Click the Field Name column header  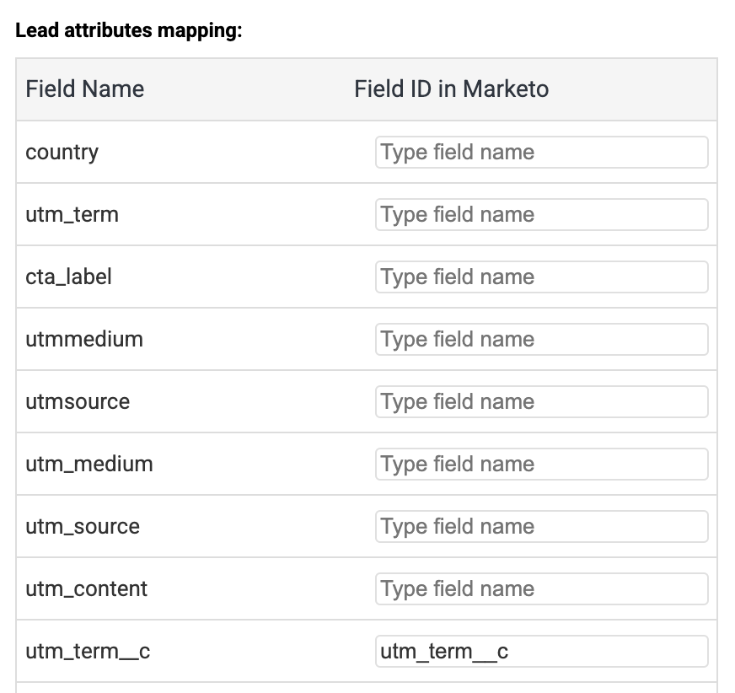tap(85, 89)
